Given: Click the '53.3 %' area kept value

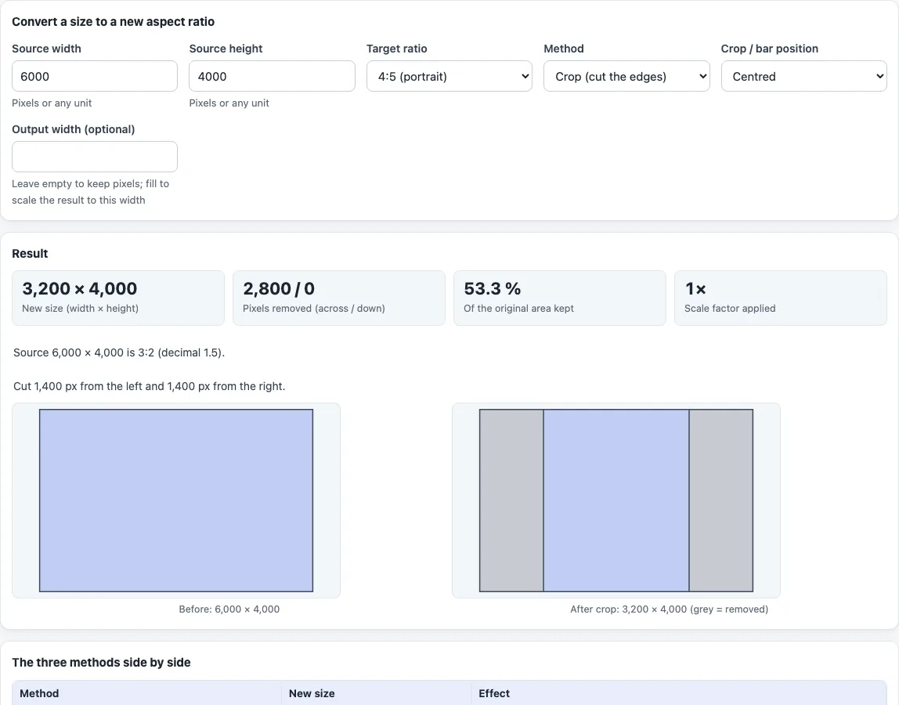Looking at the screenshot, I should click(x=492, y=288).
